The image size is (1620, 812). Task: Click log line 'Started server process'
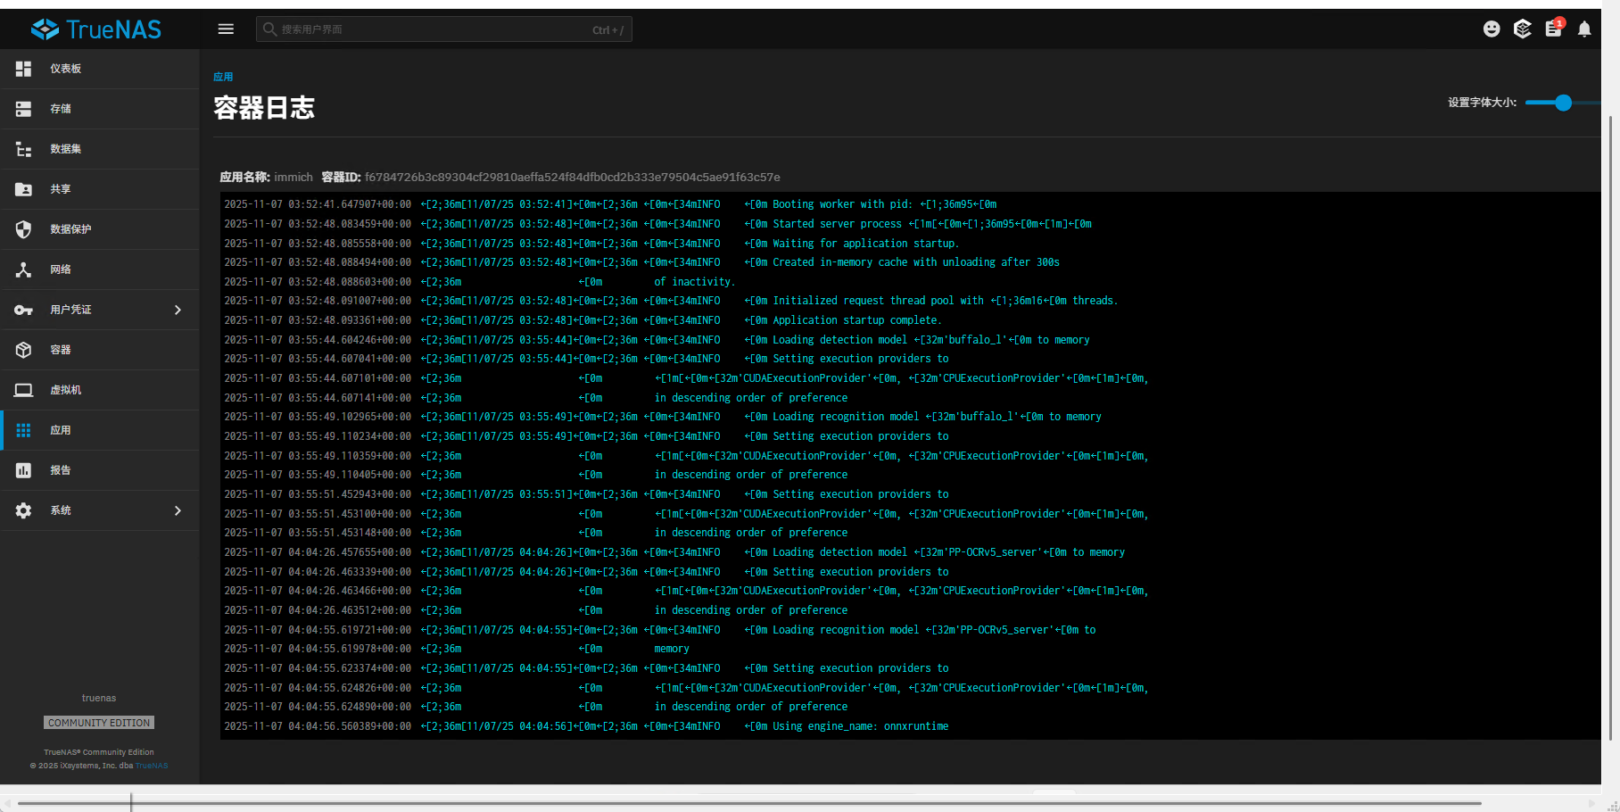point(657,224)
